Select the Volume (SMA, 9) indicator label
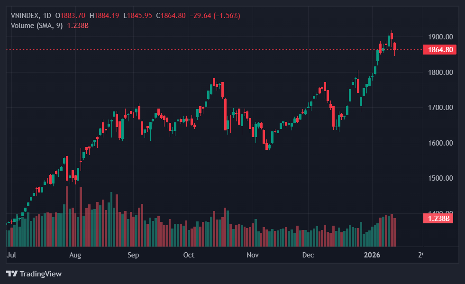 tap(37, 25)
